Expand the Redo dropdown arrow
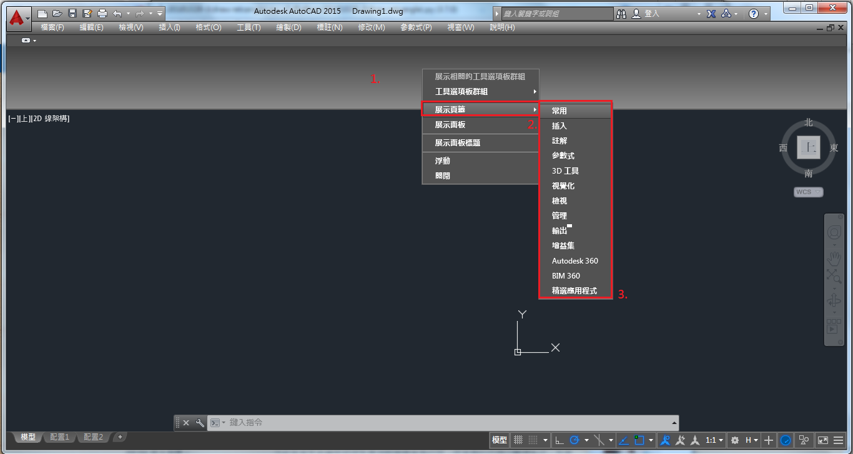853x454 pixels. click(150, 12)
